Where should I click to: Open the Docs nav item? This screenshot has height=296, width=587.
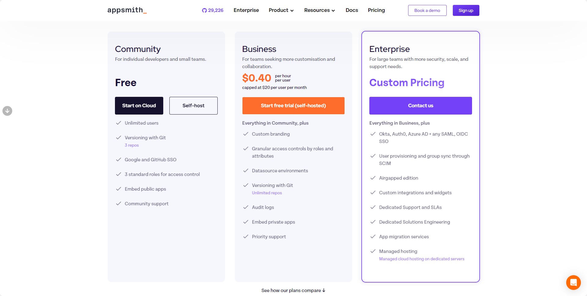[x=352, y=10]
